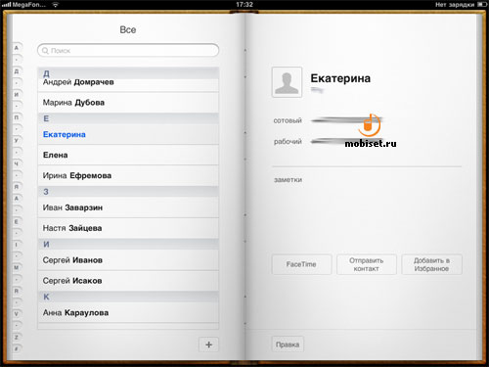
Task: Tap the contact photo placeholder for Екатерина
Action: pos(287,82)
